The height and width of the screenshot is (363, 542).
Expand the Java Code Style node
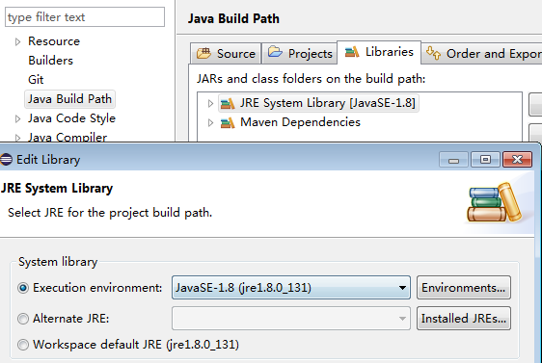17,119
